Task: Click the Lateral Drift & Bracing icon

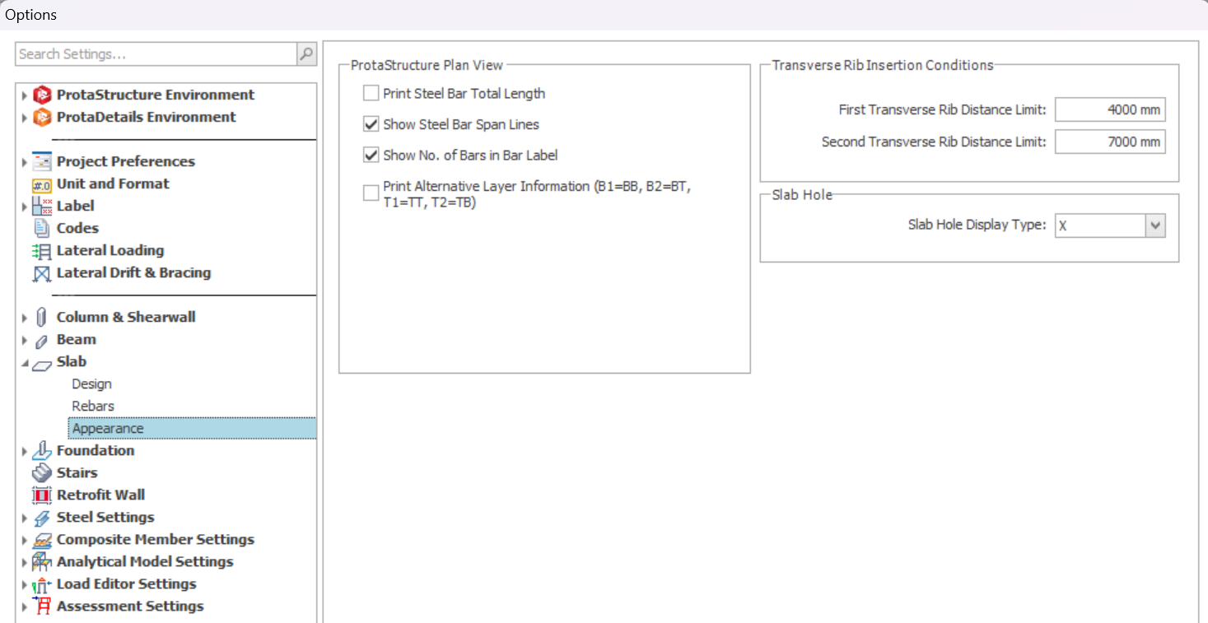Action: [42, 273]
